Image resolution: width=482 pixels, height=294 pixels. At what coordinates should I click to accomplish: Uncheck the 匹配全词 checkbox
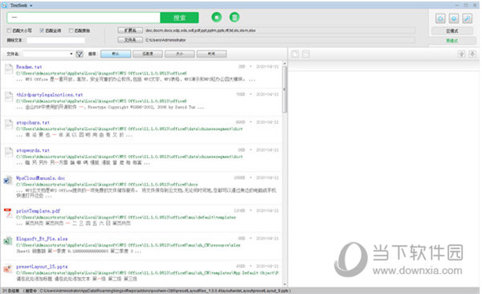(x=42, y=31)
